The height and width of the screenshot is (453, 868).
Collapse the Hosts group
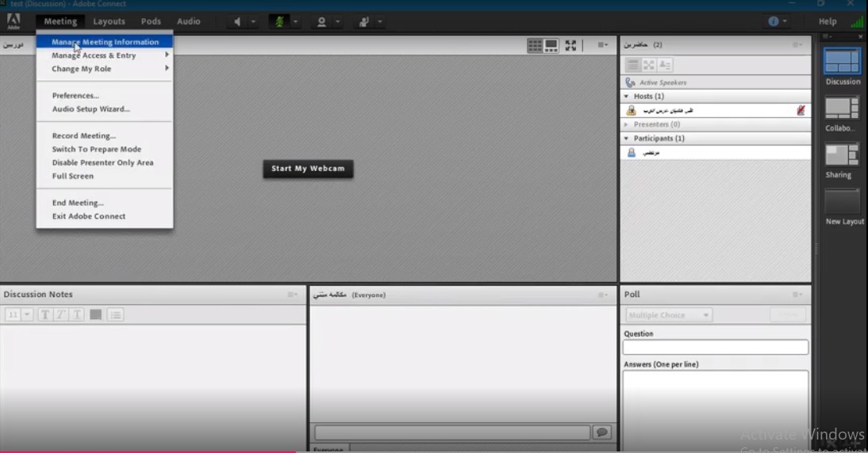click(627, 96)
